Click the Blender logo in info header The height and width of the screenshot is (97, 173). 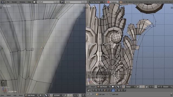click(121, 2)
